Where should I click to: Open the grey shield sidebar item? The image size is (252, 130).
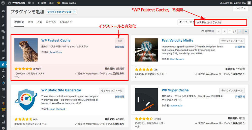pyautogui.click(x=3, y=17)
